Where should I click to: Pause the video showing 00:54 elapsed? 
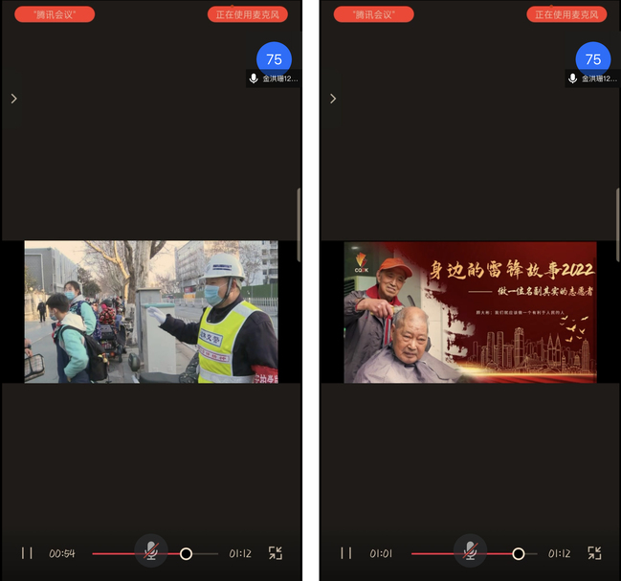coord(27,553)
